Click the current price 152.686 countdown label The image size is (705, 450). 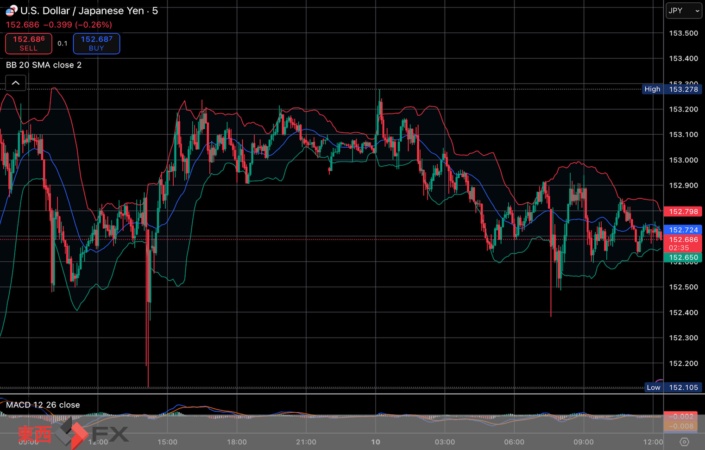pos(683,244)
